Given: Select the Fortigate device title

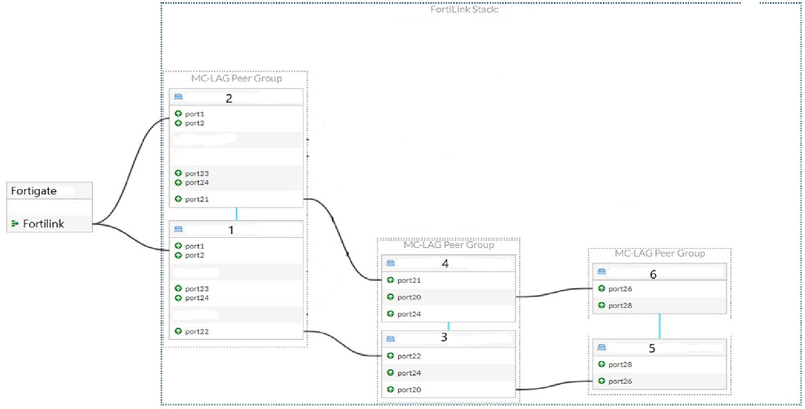Looking at the screenshot, I should coord(34,191).
